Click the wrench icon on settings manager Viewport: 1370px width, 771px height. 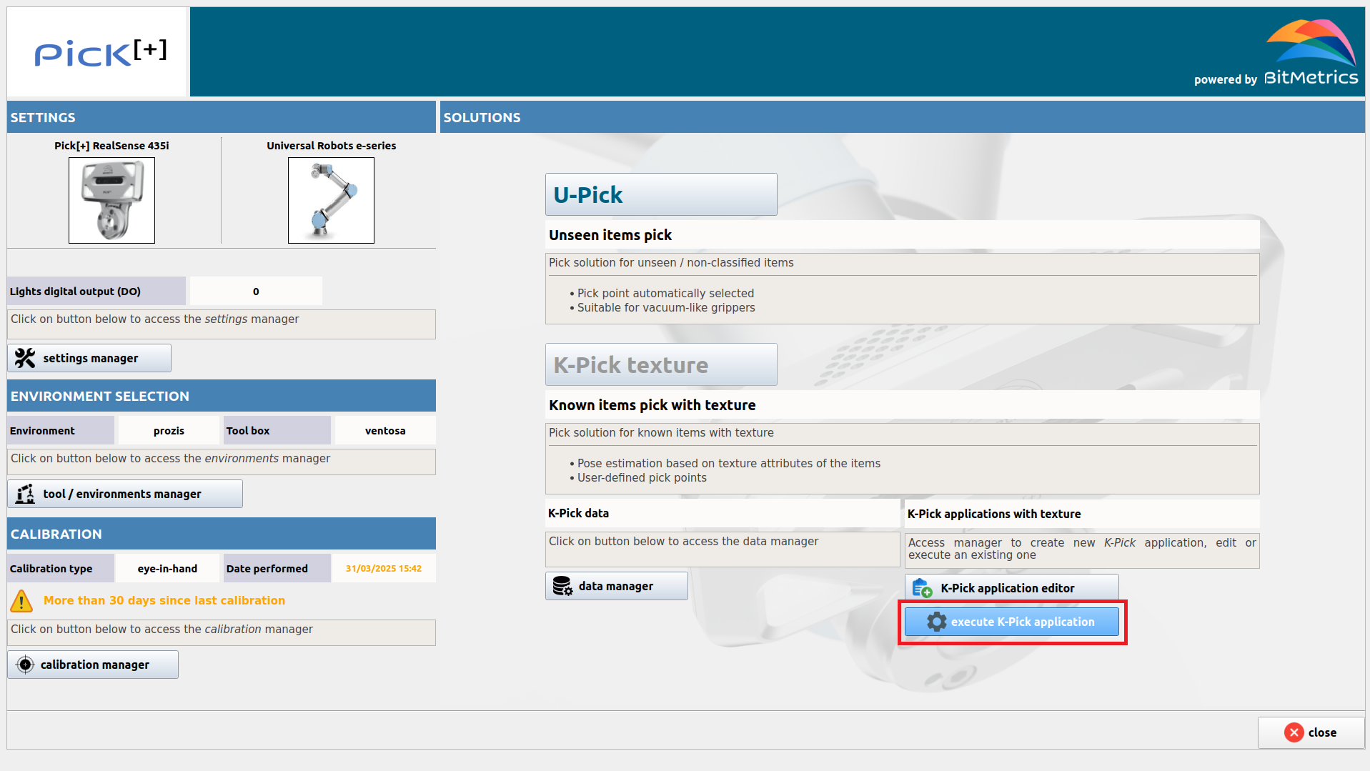(25, 358)
